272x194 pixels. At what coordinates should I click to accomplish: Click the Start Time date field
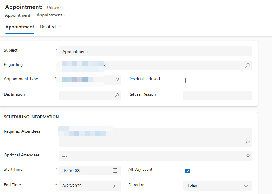85,170
